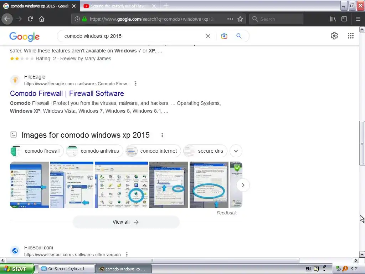Select the comodo windows xp taskbar window
Viewport: 365px width, 274px height.
pos(124,269)
